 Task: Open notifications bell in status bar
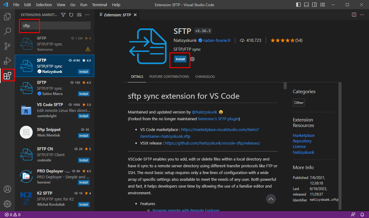(362, 215)
